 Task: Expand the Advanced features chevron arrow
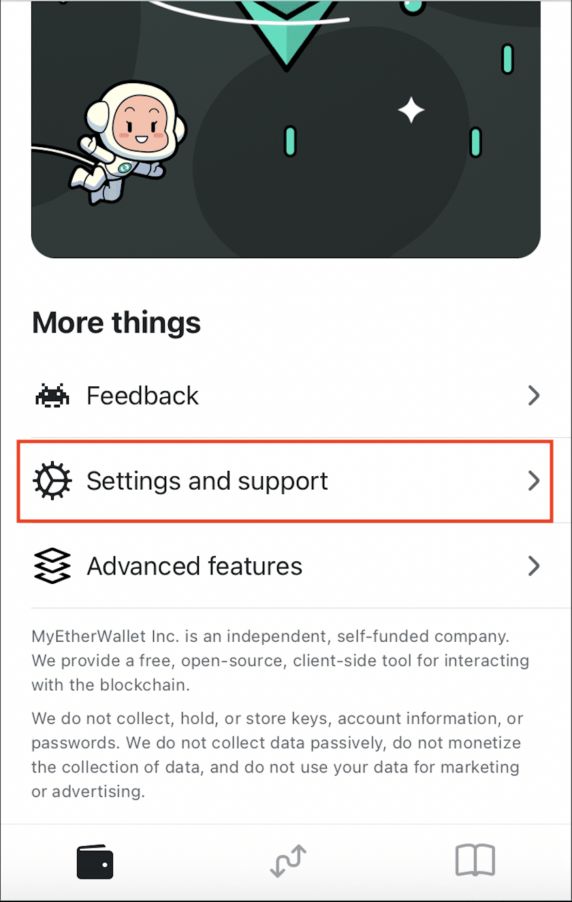pyautogui.click(x=535, y=566)
